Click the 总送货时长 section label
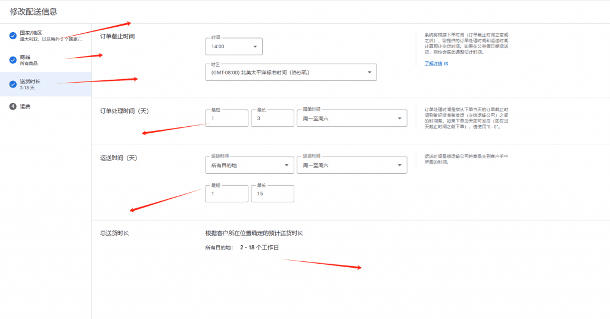 114,233
